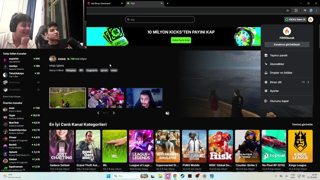
Task: Select the red caps crowd stream thumbnail
Action: point(106,98)
